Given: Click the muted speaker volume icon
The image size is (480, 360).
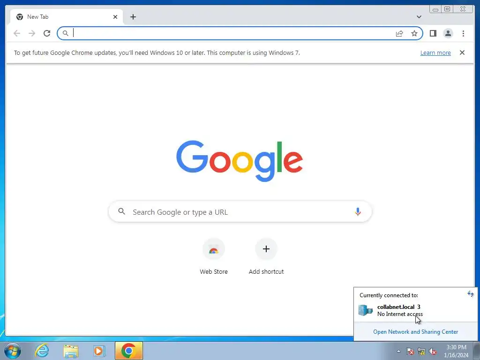Looking at the screenshot, I should point(433,351).
